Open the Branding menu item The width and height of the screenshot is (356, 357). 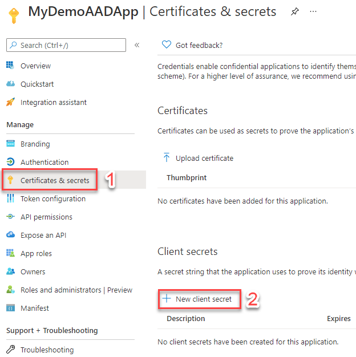pyautogui.click(x=35, y=144)
